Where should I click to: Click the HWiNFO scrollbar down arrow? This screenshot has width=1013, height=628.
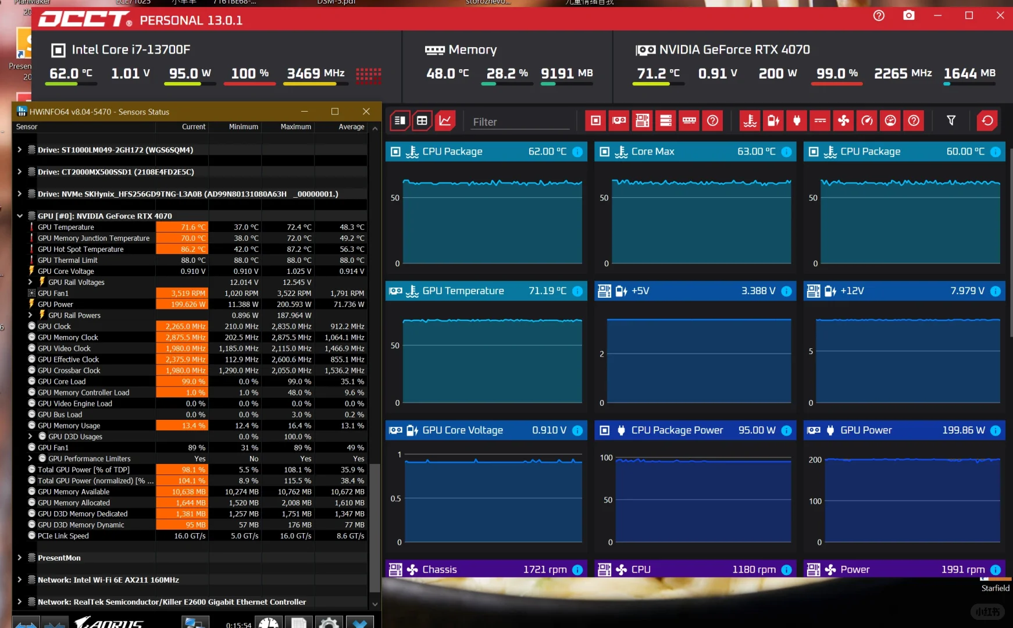click(375, 604)
